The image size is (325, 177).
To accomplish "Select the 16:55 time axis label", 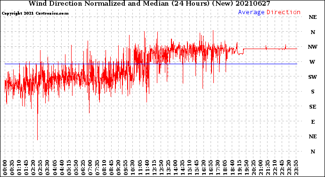I will click(x=211, y=168).
